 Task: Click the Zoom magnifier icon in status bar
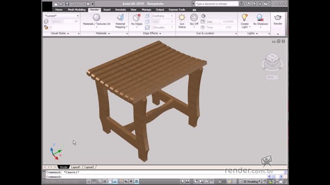point(201,181)
